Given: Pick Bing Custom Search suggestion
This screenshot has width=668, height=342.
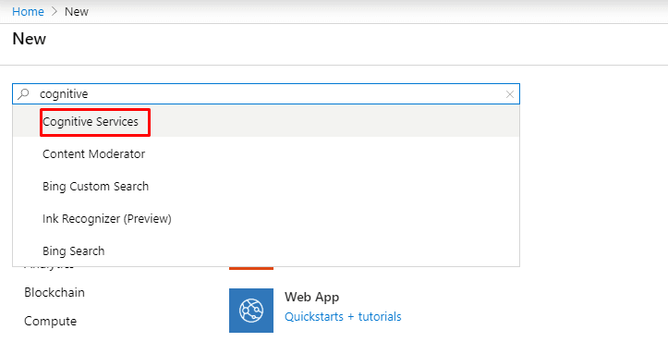Looking at the screenshot, I should pos(266,187).
